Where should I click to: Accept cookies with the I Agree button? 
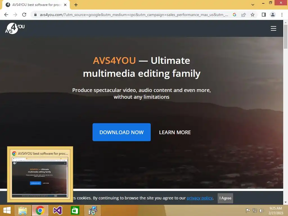tap(225, 198)
